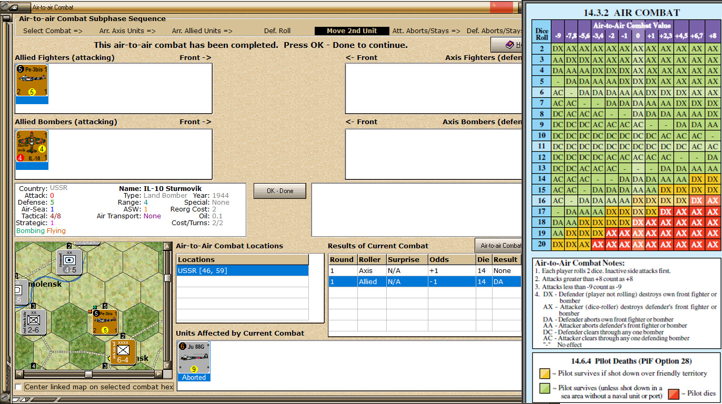The height and width of the screenshot is (404, 722).
Task: Click the Name: IL-10 Sturmovik text
Action: [161, 188]
